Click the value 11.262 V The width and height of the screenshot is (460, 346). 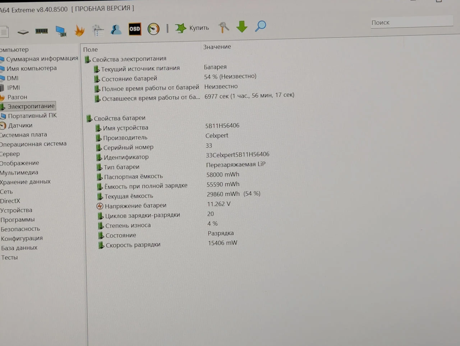point(219,204)
